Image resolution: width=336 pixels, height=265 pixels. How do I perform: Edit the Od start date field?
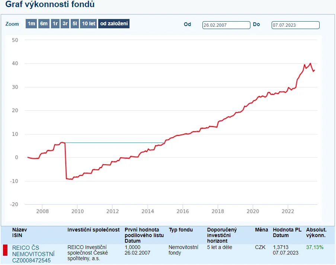pos(226,25)
